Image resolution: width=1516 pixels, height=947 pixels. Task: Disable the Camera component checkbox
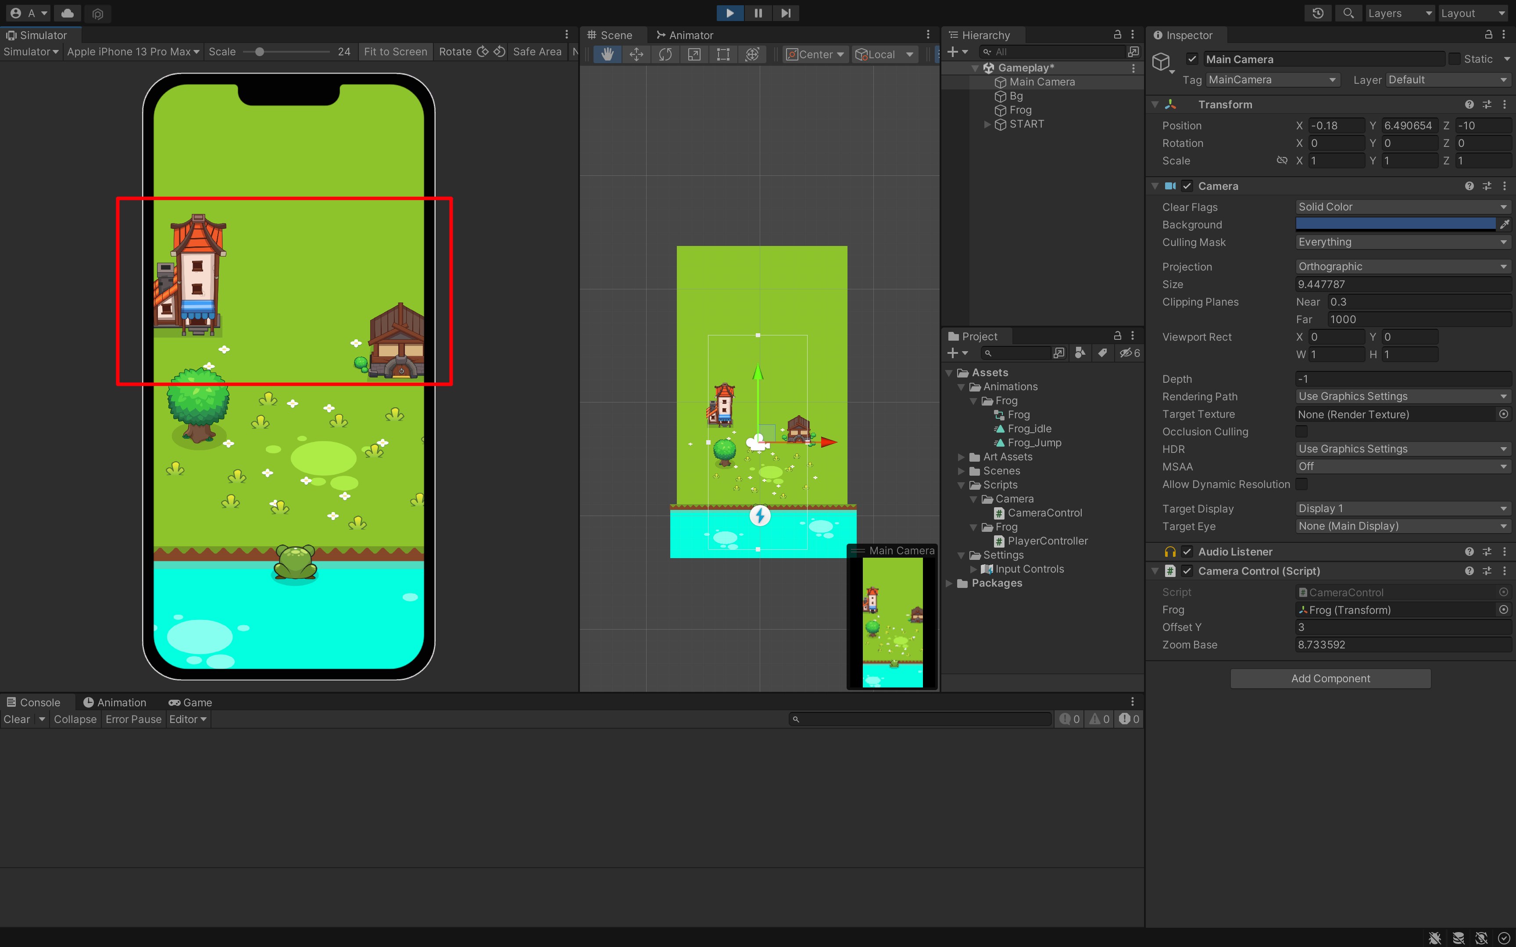1187,186
